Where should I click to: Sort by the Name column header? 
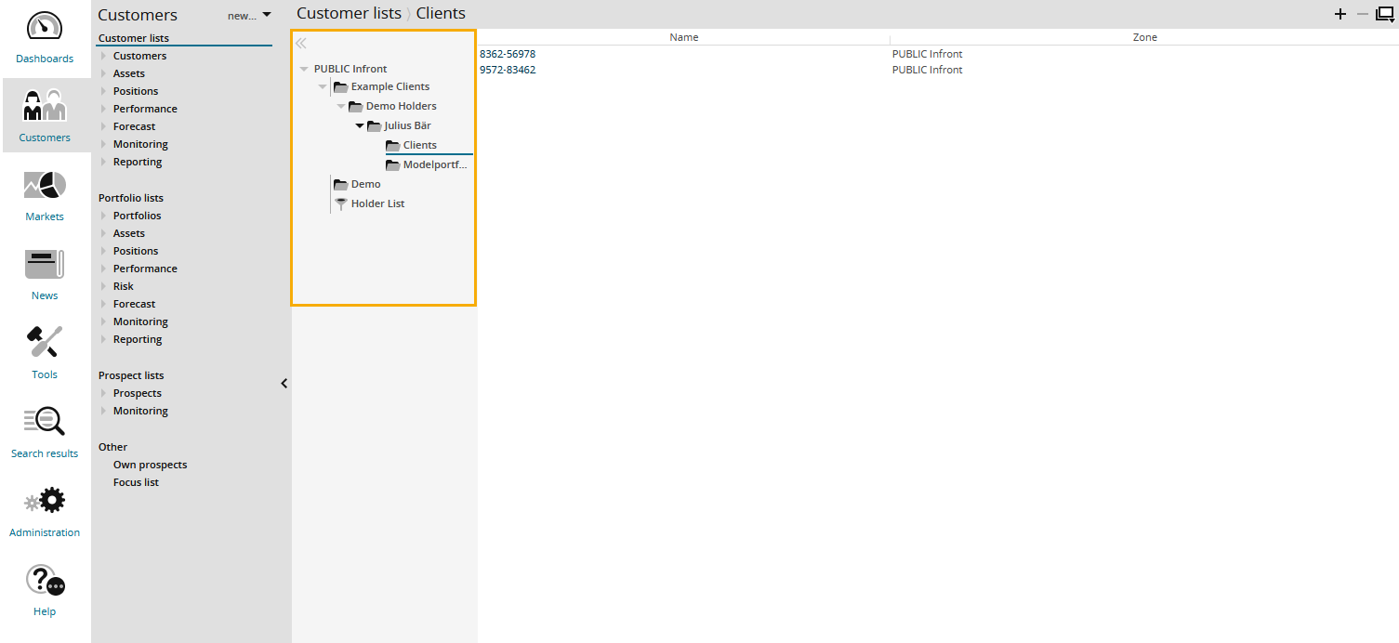[683, 37]
